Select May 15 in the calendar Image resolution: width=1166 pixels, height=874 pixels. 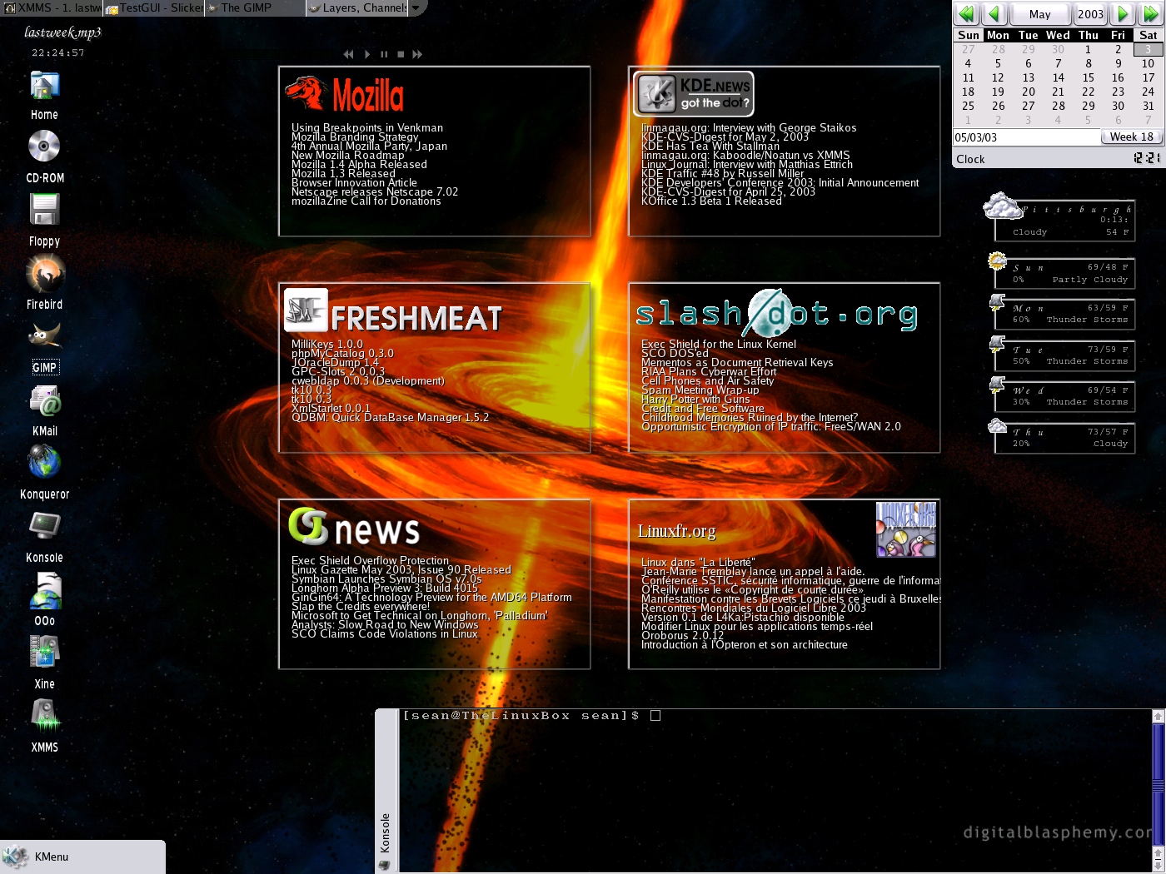[1088, 77]
